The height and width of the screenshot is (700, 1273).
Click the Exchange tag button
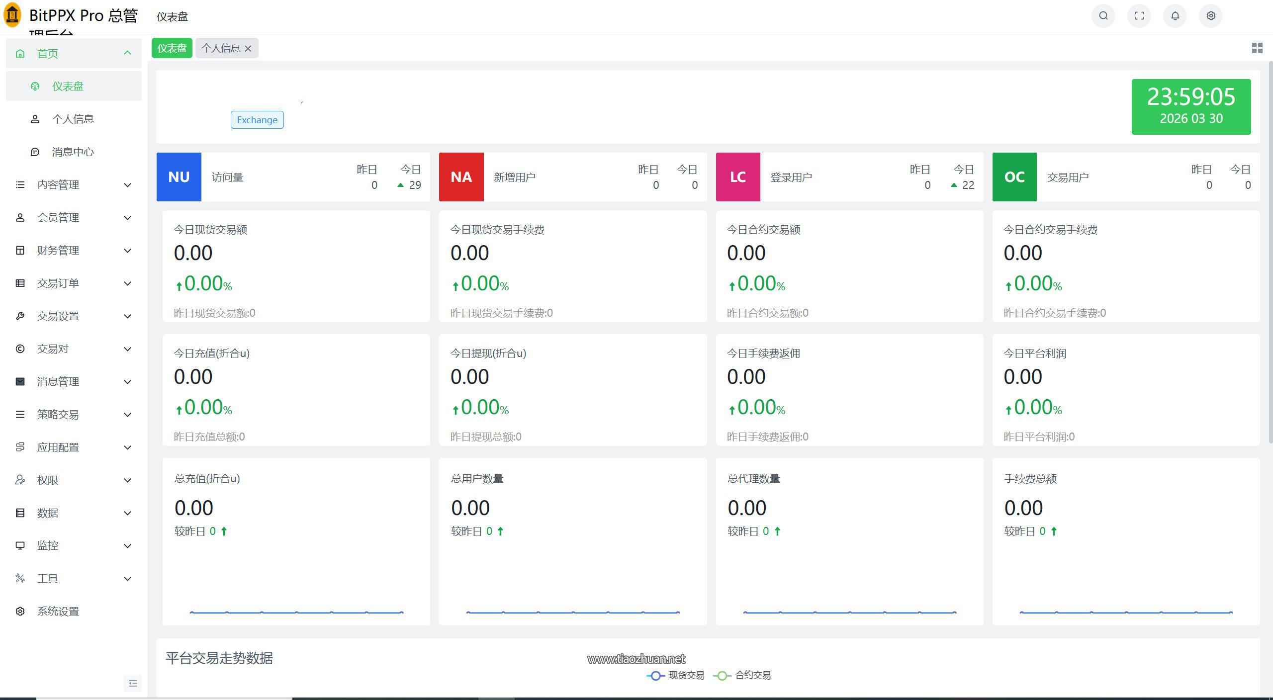pyautogui.click(x=257, y=120)
